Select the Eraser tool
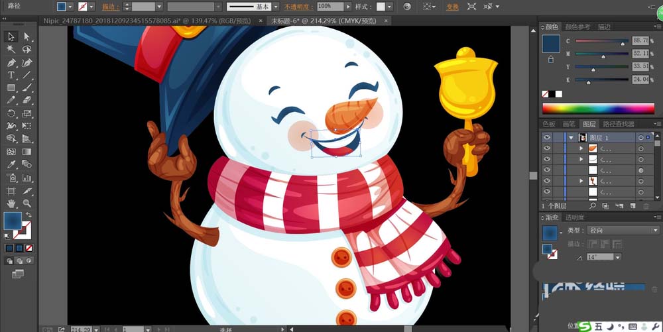This screenshot has width=663, height=332. (x=27, y=101)
